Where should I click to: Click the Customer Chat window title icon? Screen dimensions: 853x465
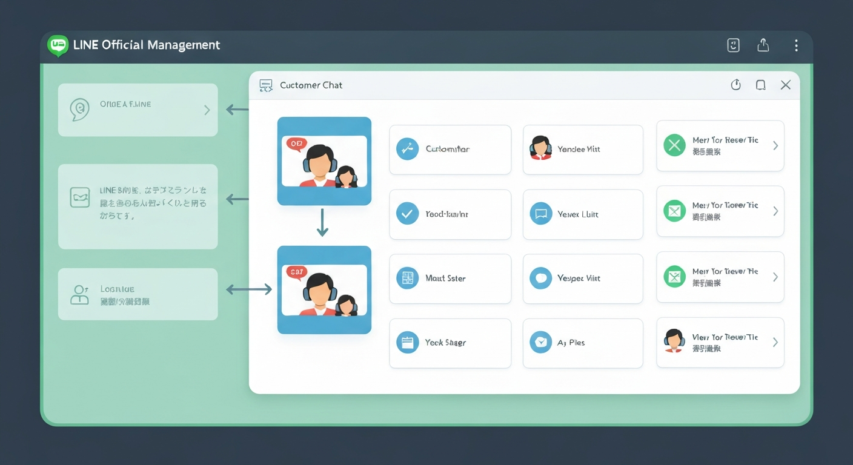(x=265, y=85)
